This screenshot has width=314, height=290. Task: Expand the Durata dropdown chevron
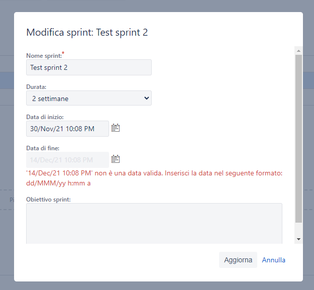click(147, 98)
